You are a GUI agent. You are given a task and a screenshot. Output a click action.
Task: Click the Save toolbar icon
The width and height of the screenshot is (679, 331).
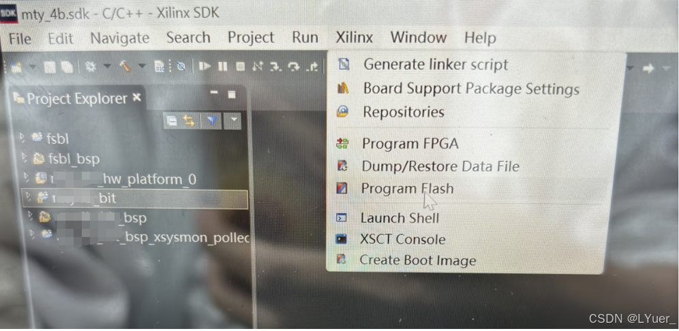point(50,67)
